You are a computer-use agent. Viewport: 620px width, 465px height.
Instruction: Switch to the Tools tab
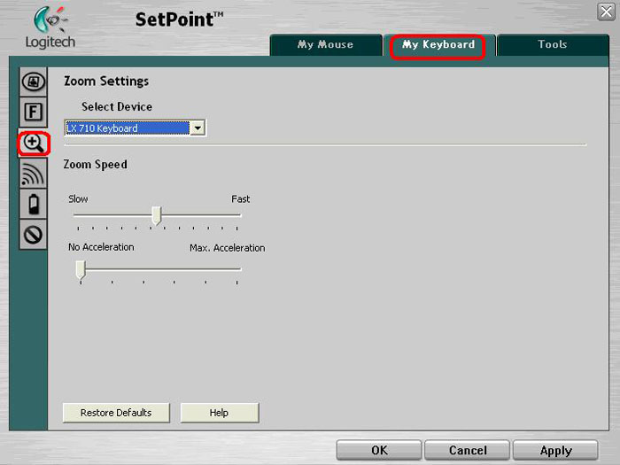[553, 44]
